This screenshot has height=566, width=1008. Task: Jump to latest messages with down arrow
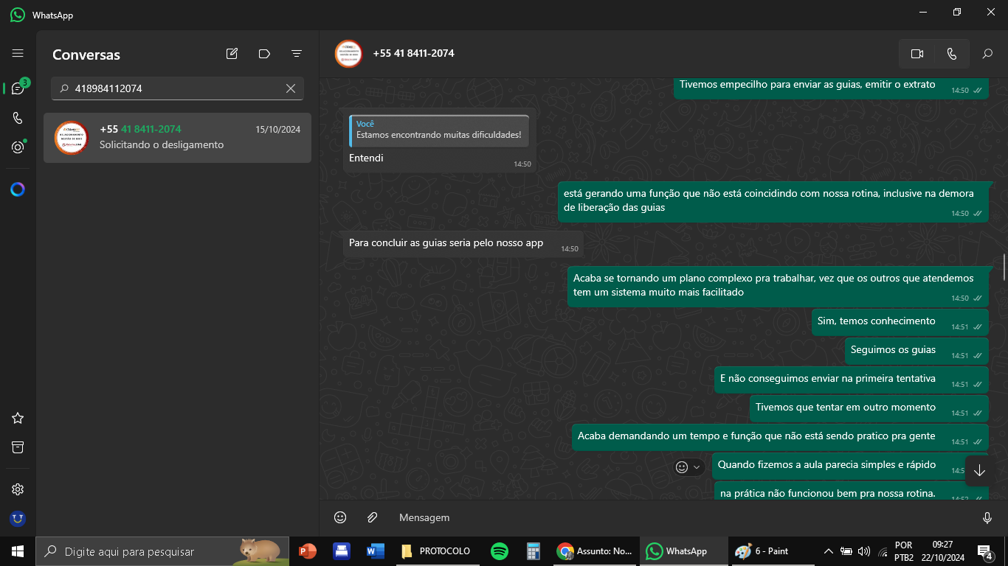click(x=979, y=471)
